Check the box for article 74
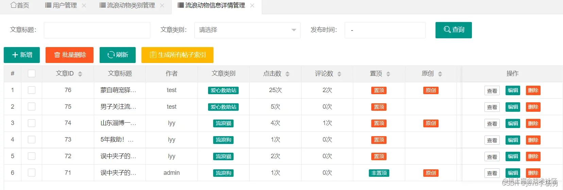Viewport: 563px width, 190px height. 32,123
